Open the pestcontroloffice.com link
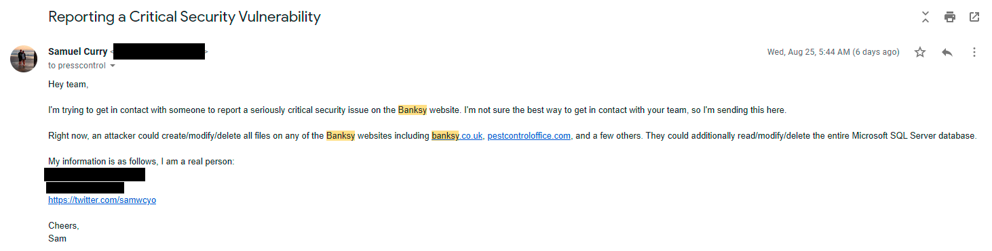 pos(529,136)
